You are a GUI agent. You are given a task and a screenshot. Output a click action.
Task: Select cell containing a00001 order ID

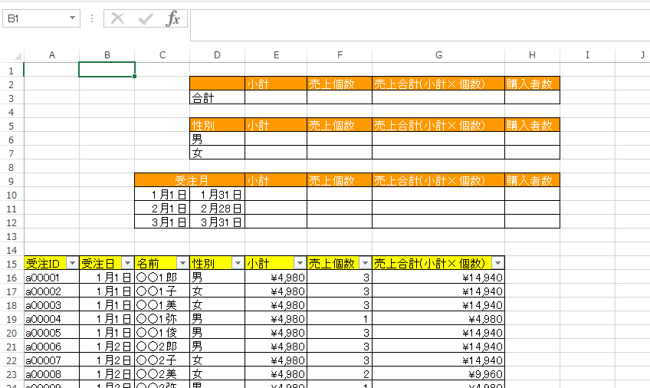tap(51, 277)
